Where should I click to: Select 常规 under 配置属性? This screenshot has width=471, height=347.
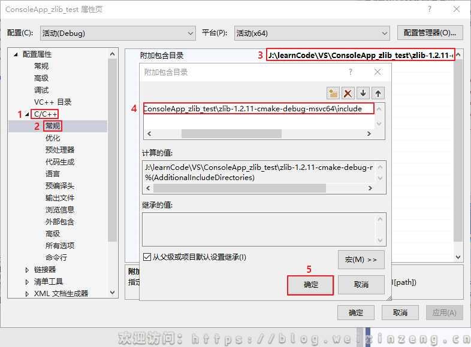pos(41,66)
